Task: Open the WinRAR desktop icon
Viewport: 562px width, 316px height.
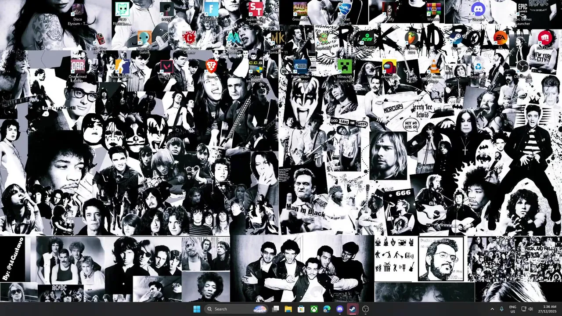Action: (433, 11)
